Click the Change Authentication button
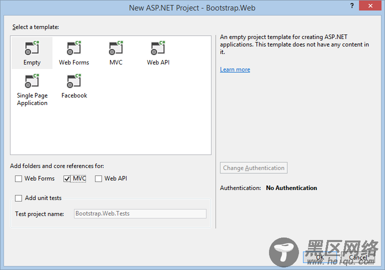This screenshot has width=385, height=270. tap(253, 168)
